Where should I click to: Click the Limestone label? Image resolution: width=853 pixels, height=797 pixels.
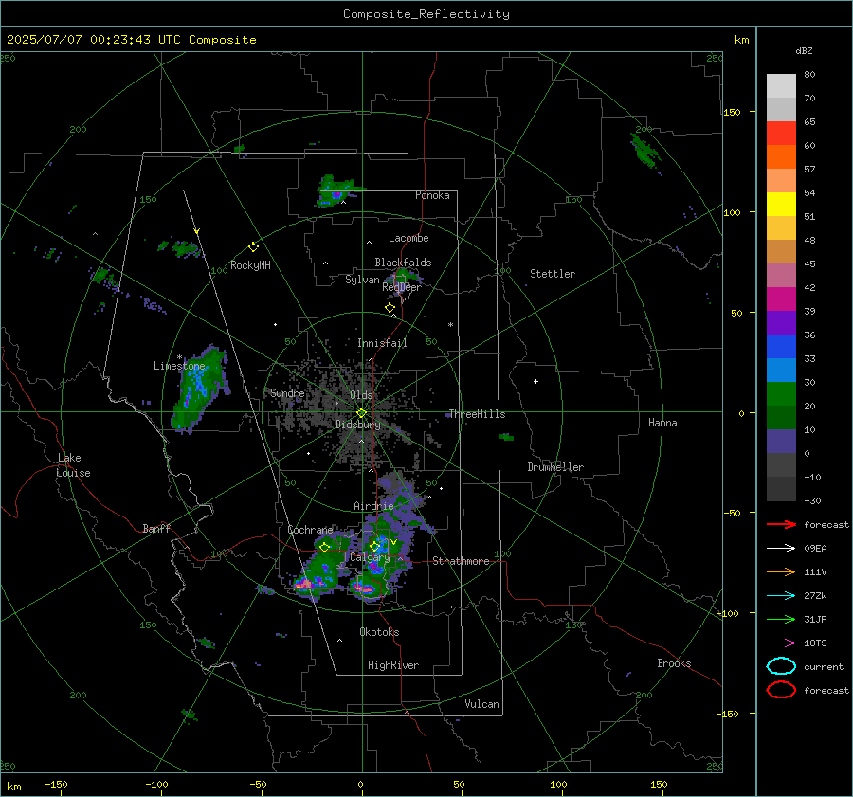click(179, 366)
